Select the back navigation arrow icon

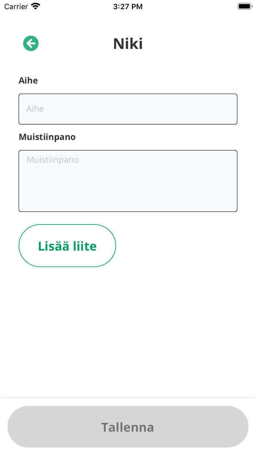tap(31, 43)
